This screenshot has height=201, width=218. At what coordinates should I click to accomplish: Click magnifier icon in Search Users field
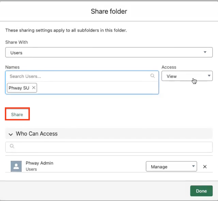153,76
